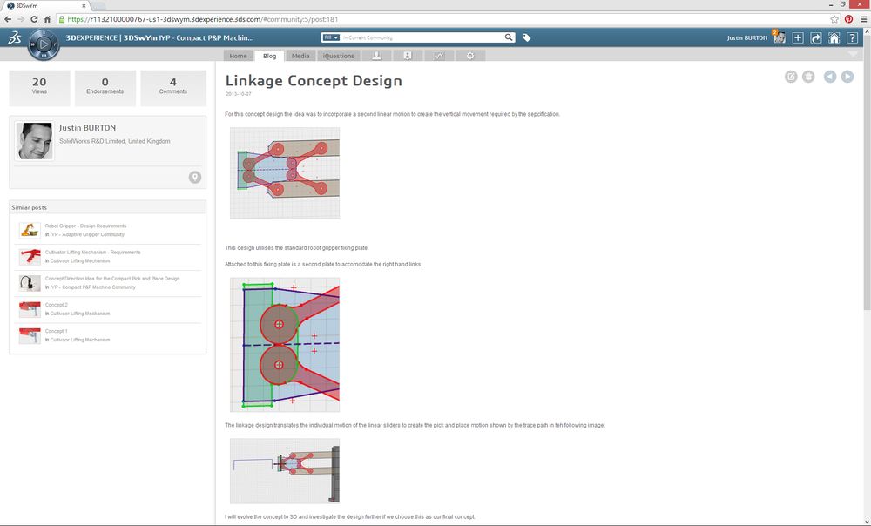Click the edit post icon
This screenshot has height=526, width=871.
click(791, 77)
